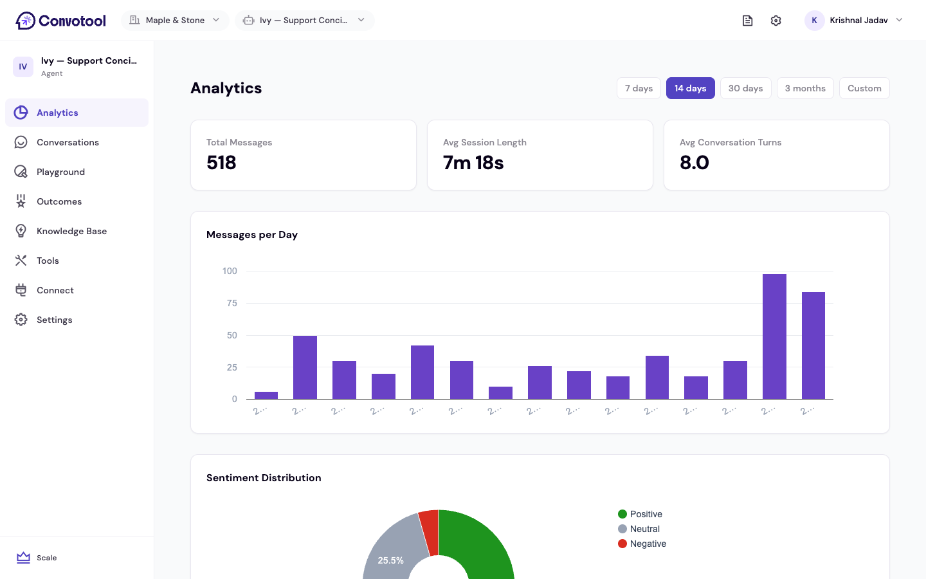Open the Playground section
Screen dimensions: 926x579
(x=77, y=172)
